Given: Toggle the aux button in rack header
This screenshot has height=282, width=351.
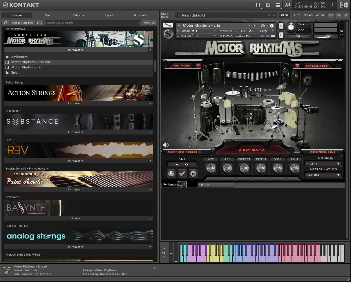Looking at the screenshot, I should 339,15.
